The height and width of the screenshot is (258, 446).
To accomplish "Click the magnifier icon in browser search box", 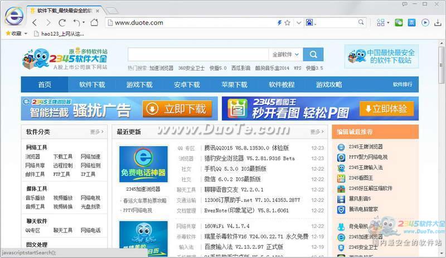I will (361, 22).
